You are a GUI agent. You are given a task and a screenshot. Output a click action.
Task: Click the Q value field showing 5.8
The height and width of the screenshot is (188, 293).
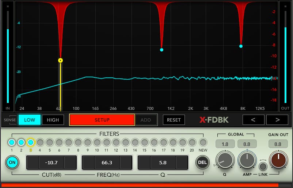pyautogui.click(x=163, y=162)
